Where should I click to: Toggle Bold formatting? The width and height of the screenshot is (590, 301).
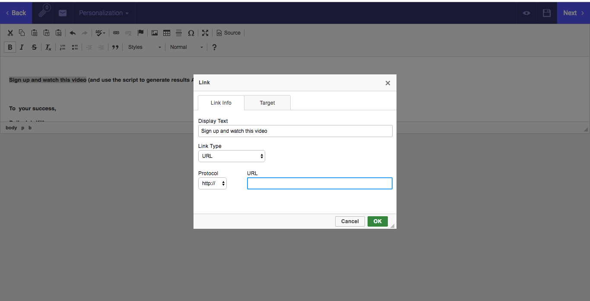coord(10,47)
